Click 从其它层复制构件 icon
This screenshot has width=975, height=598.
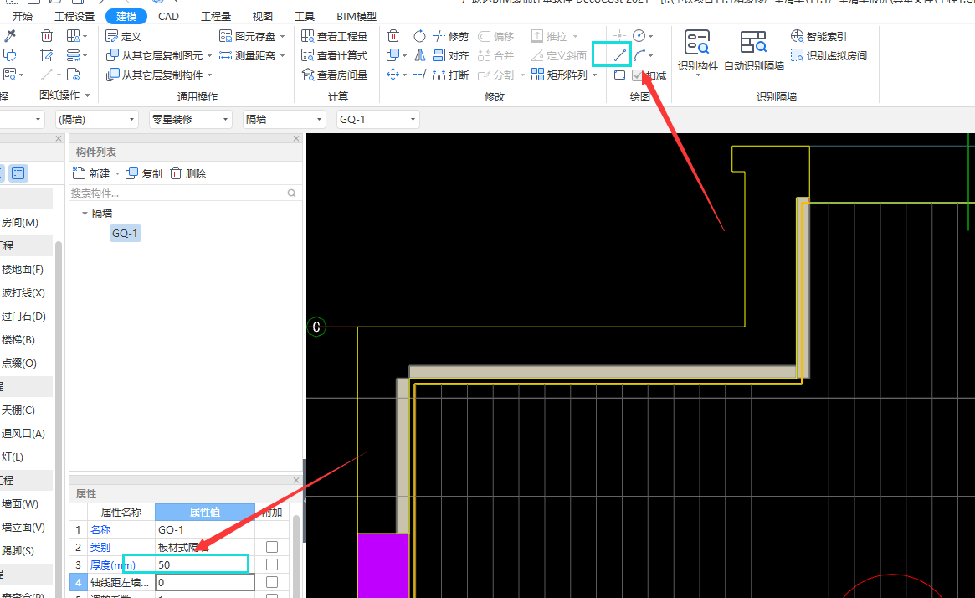pos(112,75)
